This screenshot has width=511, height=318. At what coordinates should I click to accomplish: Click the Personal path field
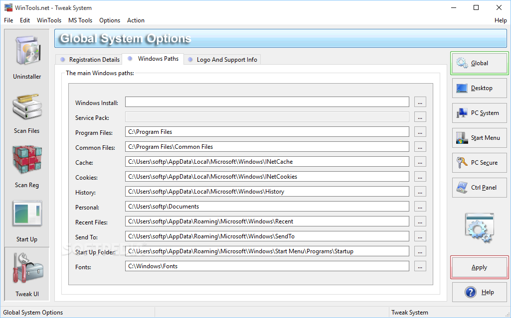[267, 207]
